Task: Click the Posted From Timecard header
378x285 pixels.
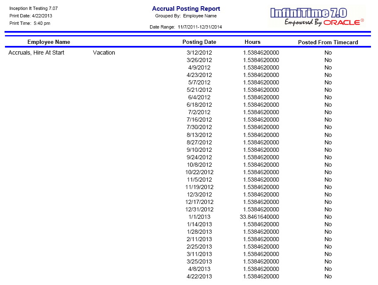Action: pyautogui.click(x=328, y=42)
